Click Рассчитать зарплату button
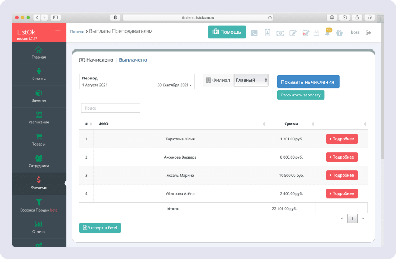Image resolution: width=396 pixels, height=259 pixels. (300, 95)
